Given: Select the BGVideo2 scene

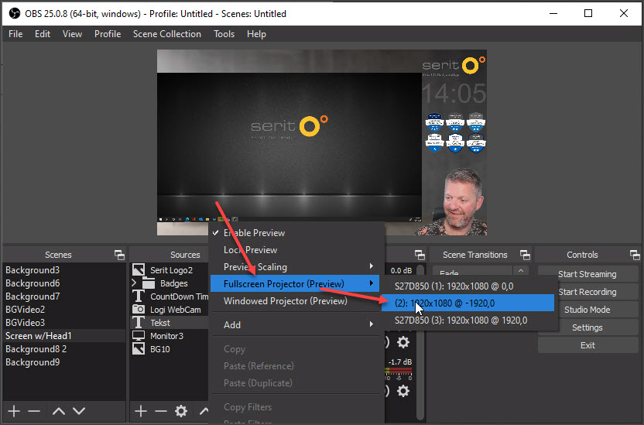Looking at the screenshot, I should (63, 309).
